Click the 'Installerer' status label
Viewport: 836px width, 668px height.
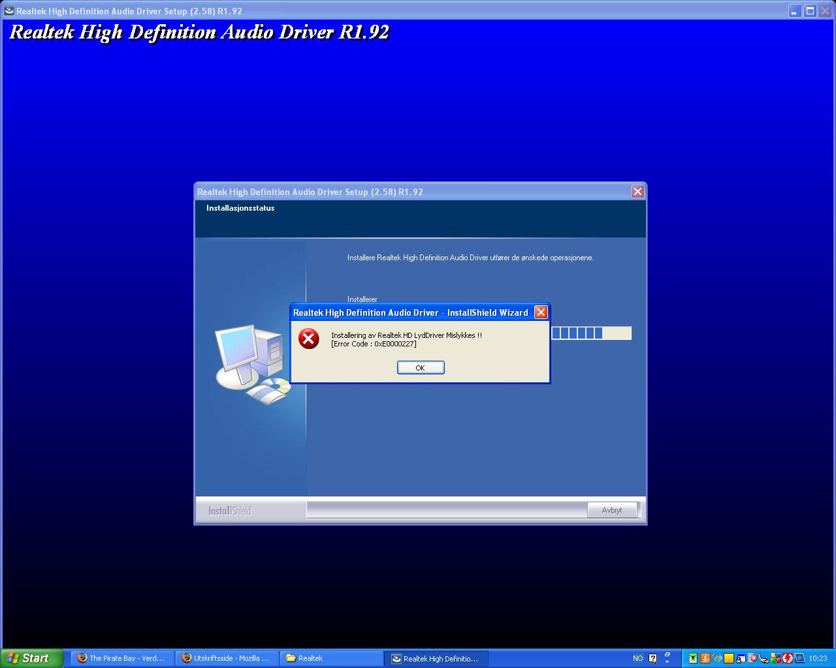[x=362, y=299]
